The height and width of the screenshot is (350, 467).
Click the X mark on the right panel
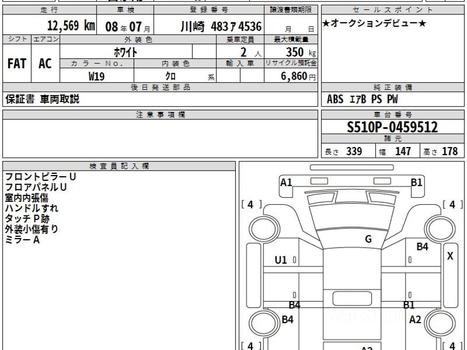click(x=450, y=256)
